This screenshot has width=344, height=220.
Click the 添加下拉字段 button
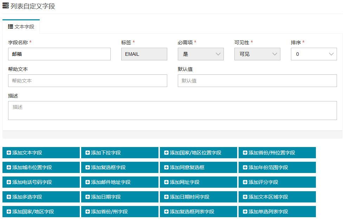[120, 153]
